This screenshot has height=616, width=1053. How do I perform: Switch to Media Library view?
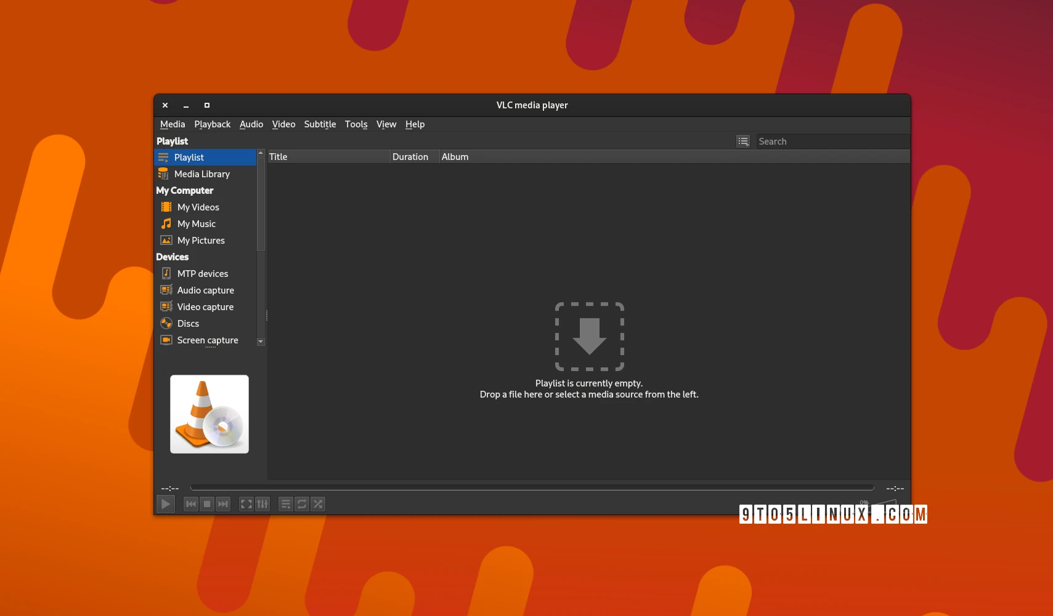point(201,174)
